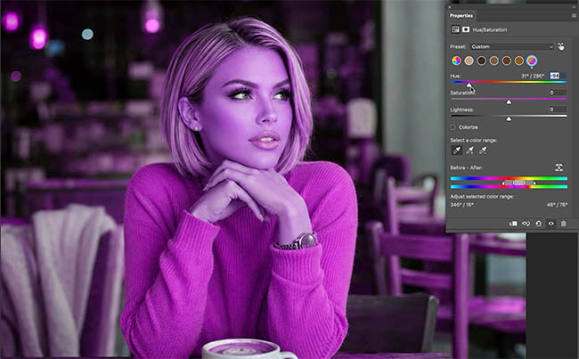579x359 pixels.
Task: Click the Saturation slider handle
Action: pyautogui.click(x=509, y=102)
